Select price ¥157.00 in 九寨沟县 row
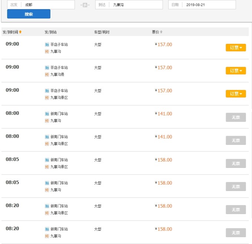This screenshot has width=252, height=244. [163, 68]
